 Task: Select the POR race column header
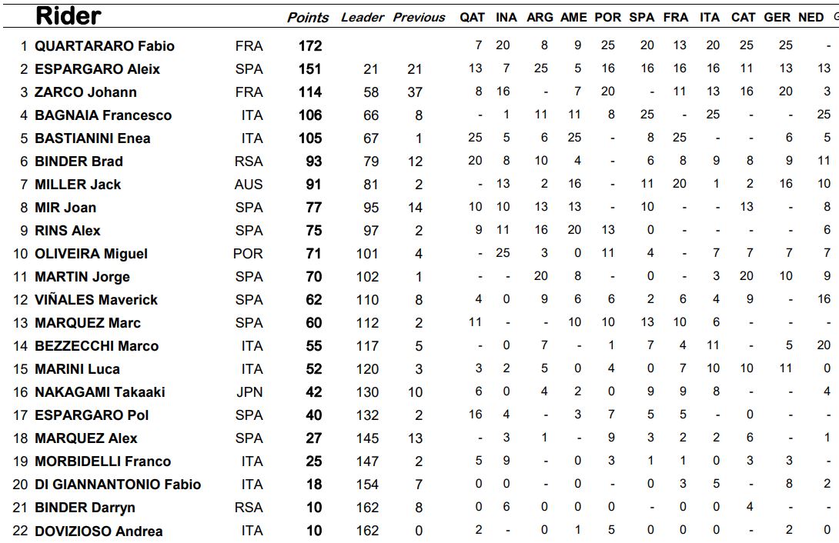coord(608,18)
